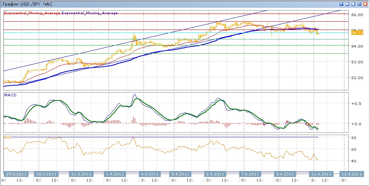Image resolution: width=370 pixels, height=186 pixels.
Task: Click the 1.4.2011 date marker
Action: click(x=115, y=174)
